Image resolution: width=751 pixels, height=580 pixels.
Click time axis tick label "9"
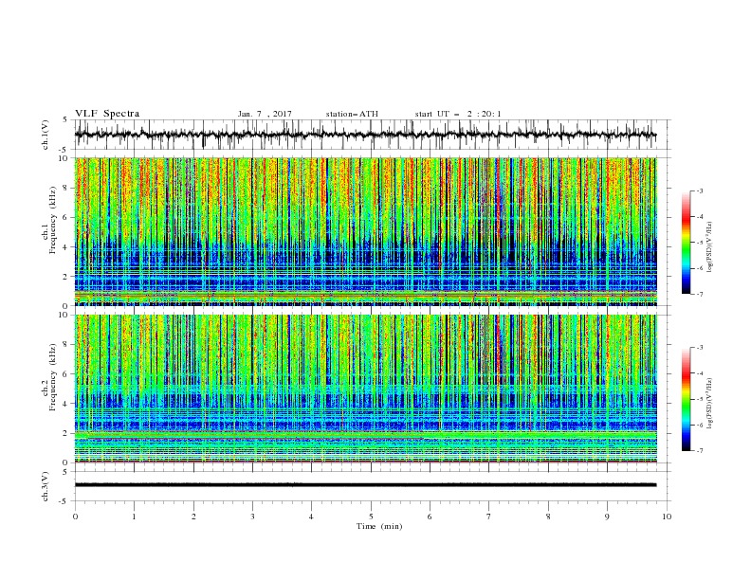607,517
